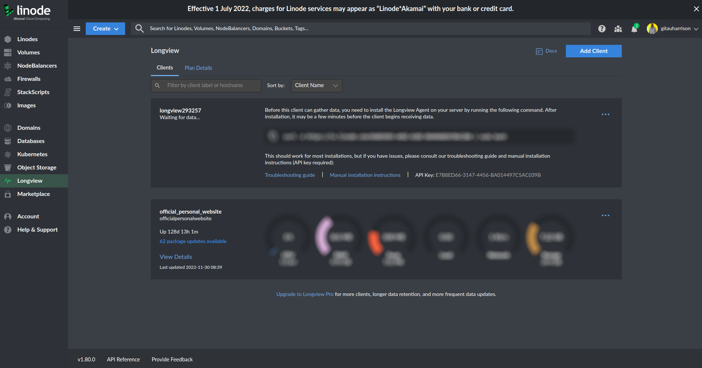
Task: Select the Clients tab
Action: coord(165,68)
